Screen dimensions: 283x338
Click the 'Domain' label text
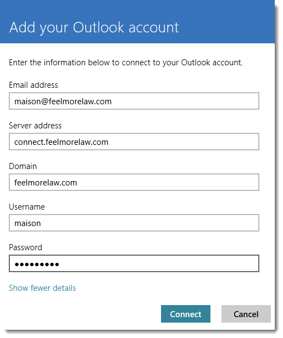click(23, 166)
